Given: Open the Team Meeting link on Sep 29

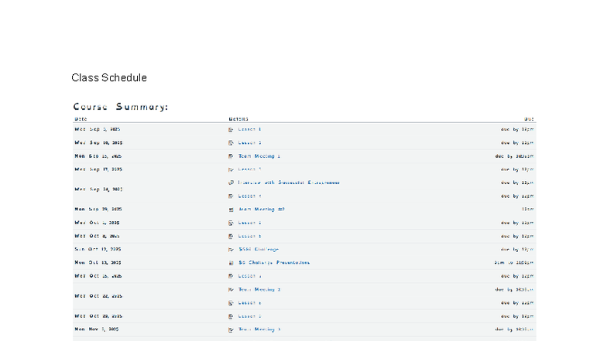Looking at the screenshot, I should 261,210.
